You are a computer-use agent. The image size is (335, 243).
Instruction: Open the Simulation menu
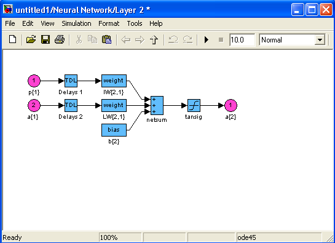pyautogui.click(x=76, y=23)
